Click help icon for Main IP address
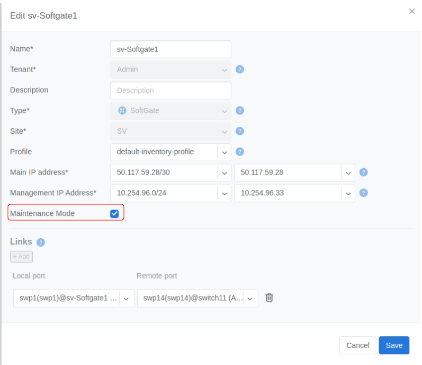Image resolution: width=422 pixels, height=365 pixels. click(363, 172)
